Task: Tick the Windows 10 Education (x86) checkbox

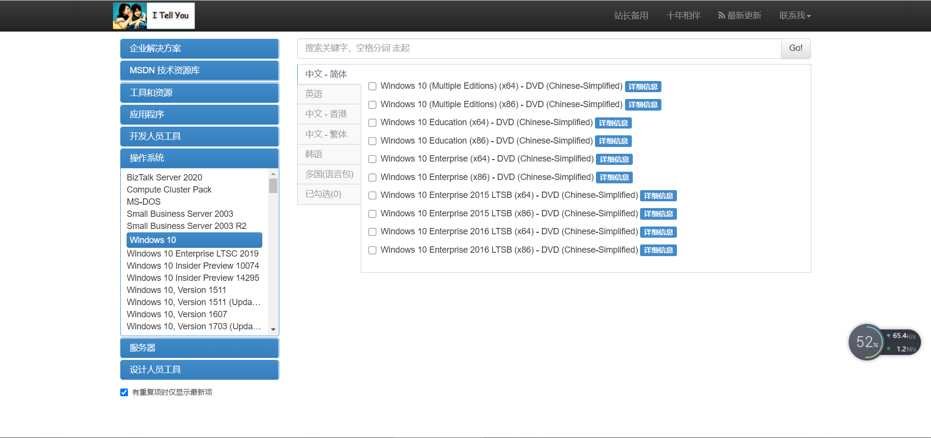Action: [x=372, y=141]
